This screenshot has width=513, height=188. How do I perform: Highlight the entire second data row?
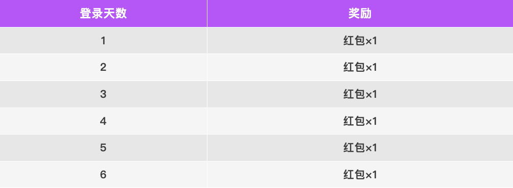(256, 67)
